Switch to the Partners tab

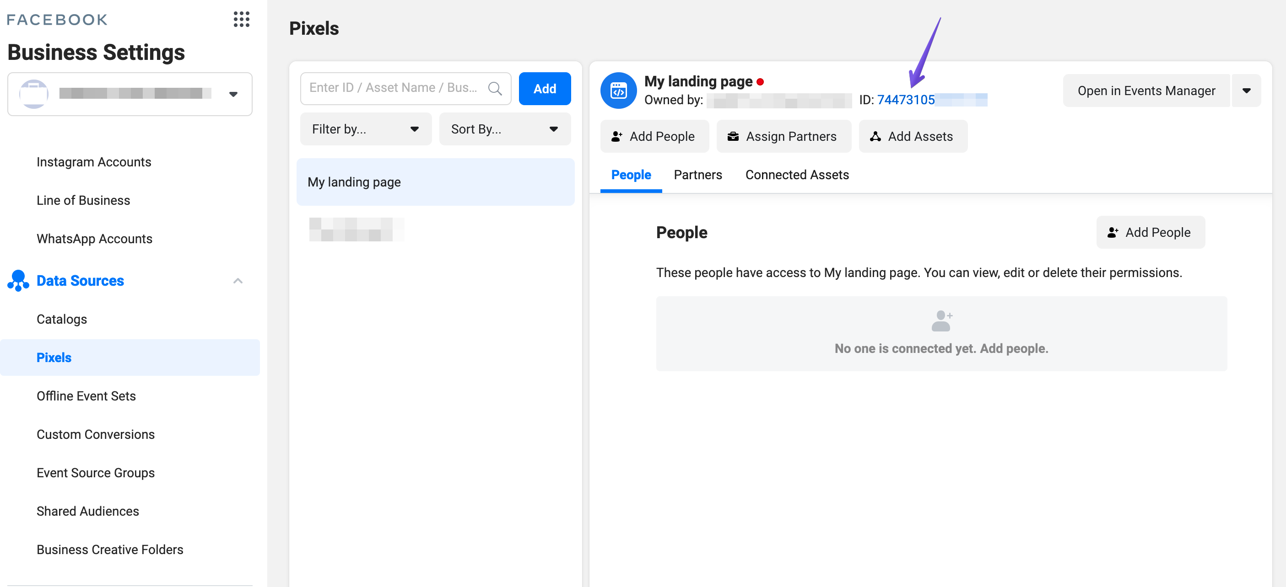click(697, 175)
